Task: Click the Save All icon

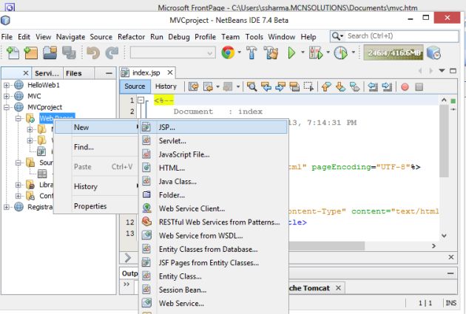Action: 69,53
